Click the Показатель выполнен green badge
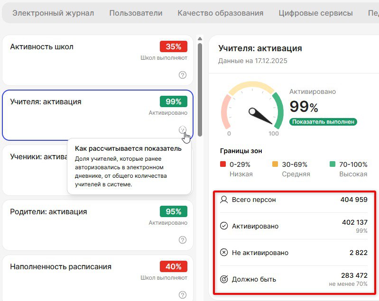379x301 pixels. tap(323, 122)
